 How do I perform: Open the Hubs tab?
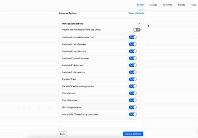point(193,5)
